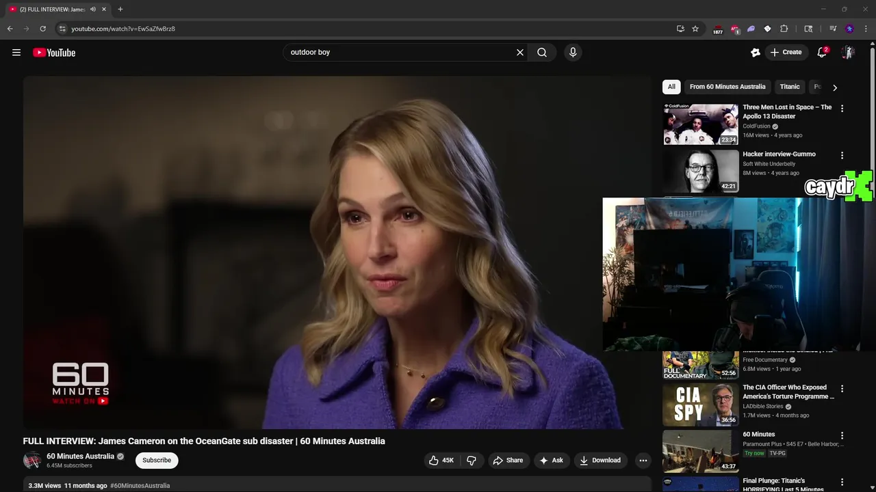
Task: Open the Chrome profile avatar
Action: pos(849,29)
